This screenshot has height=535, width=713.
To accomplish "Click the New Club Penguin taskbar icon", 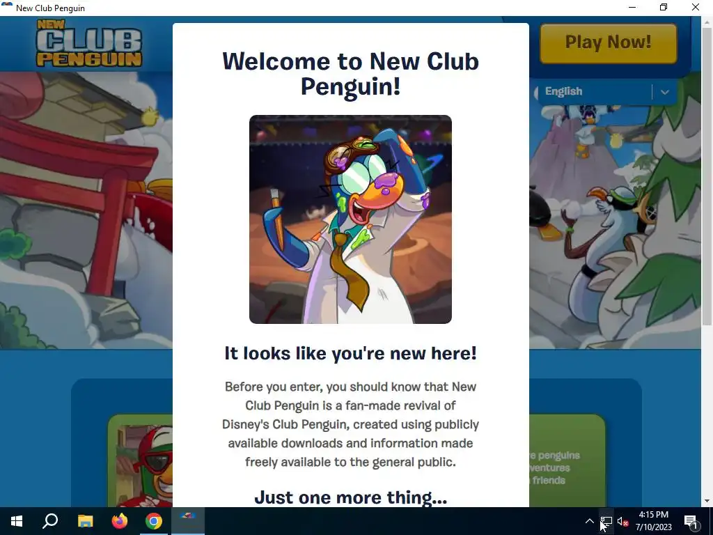I will [188, 521].
